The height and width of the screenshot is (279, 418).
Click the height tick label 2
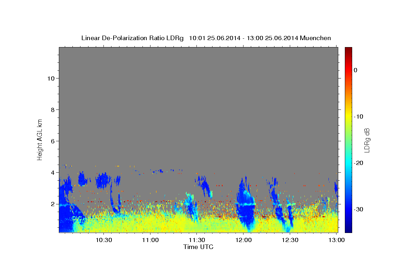click(x=53, y=204)
